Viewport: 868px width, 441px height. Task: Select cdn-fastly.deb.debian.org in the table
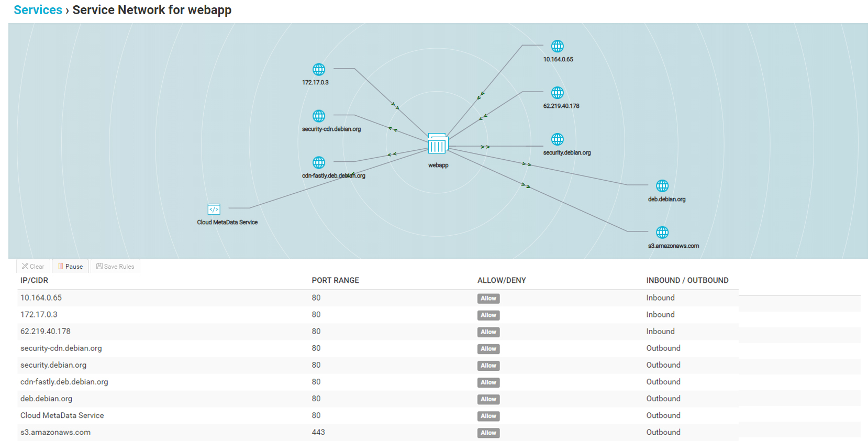[64, 382]
